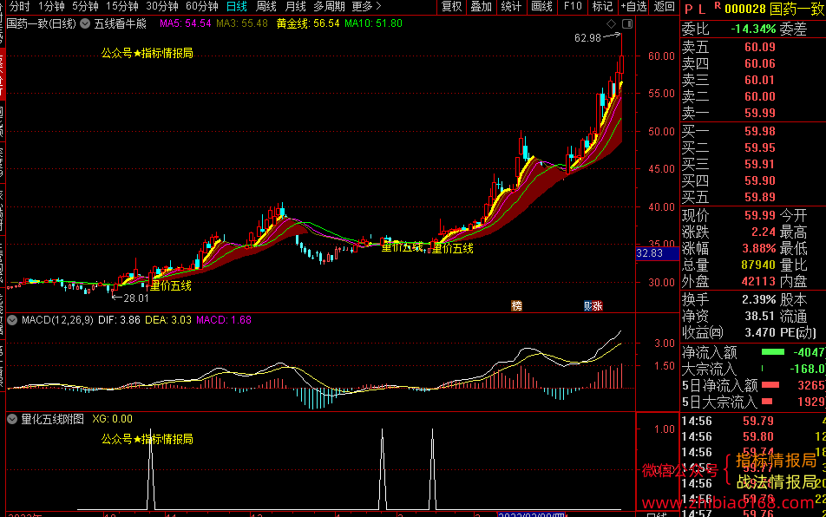
Task: Click the diamond icon above the chart
Action: (611, 23)
